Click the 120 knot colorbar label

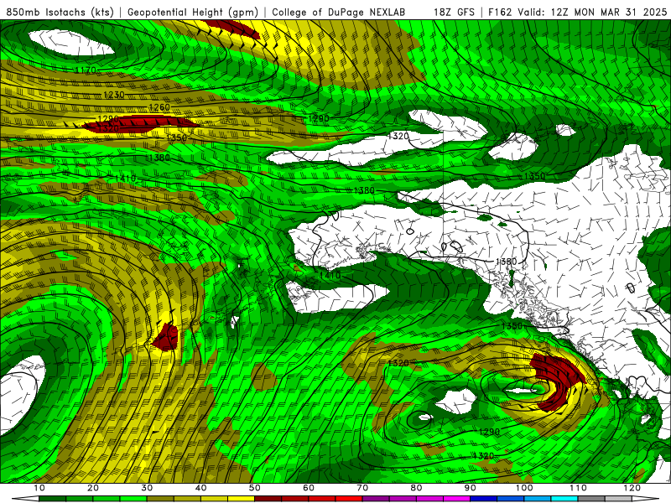click(632, 488)
